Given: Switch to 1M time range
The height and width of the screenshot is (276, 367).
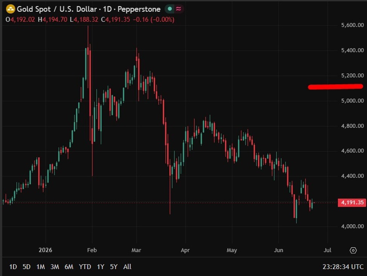Looking at the screenshot, I should (x=41, y=267).
